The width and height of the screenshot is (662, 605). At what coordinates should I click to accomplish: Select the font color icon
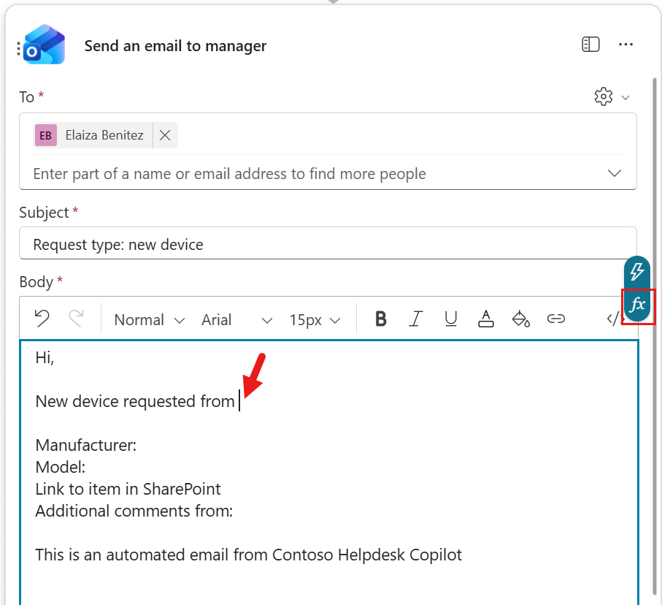coord(485,319)
